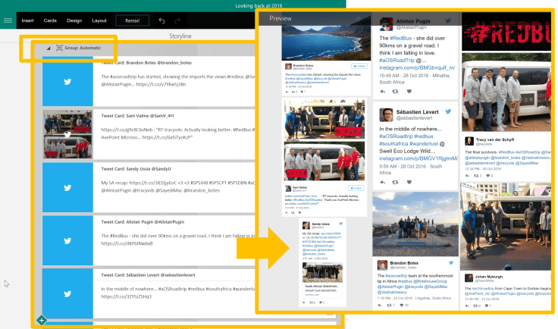Open the Insert menu
The height and width of the screenshot is (329, 558).
pos(27,20)
